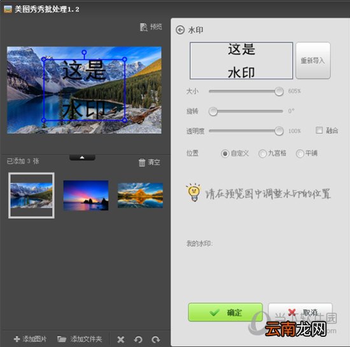Collapse the preview with the up-arrow tab
This screenshot has width=350, height=347.
(82, 158)
